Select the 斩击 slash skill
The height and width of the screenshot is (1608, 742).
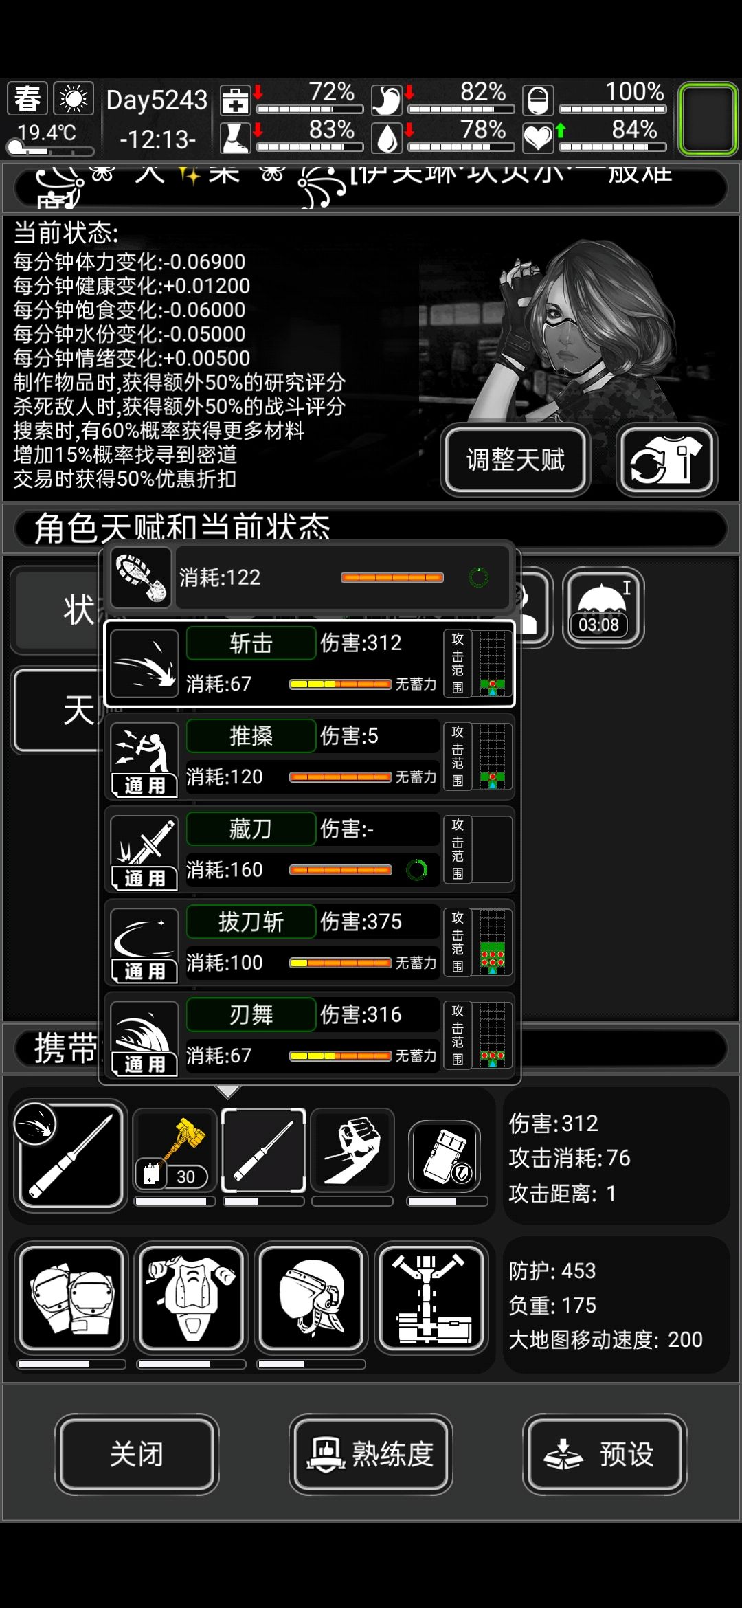click(309, 663)
